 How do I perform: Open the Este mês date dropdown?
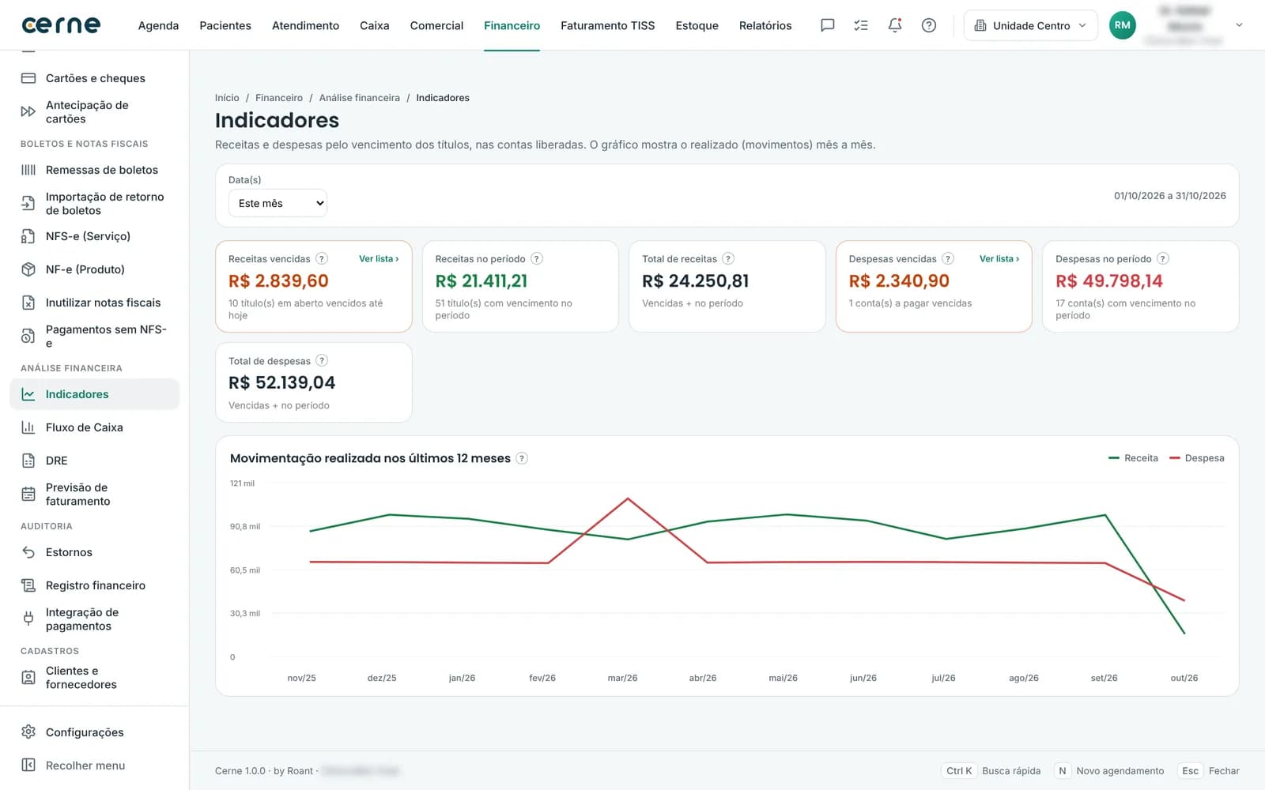[278, 203]
